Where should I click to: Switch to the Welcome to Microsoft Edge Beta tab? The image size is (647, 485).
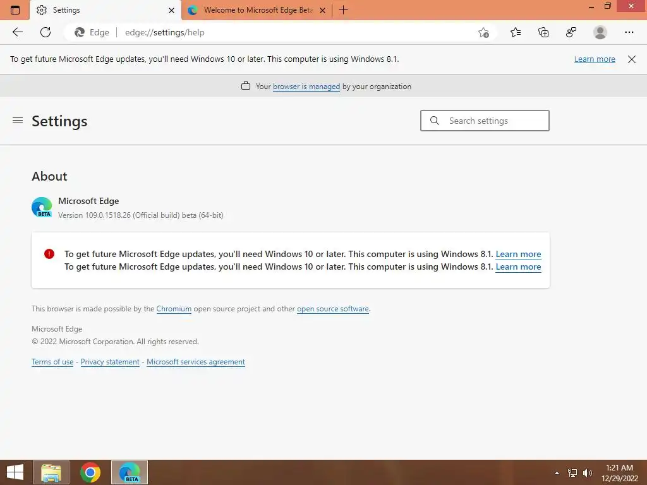pos(257,10)
